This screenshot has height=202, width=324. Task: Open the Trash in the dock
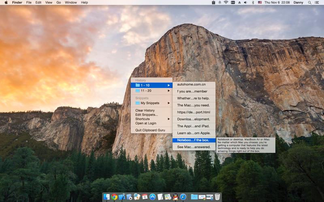217,197
